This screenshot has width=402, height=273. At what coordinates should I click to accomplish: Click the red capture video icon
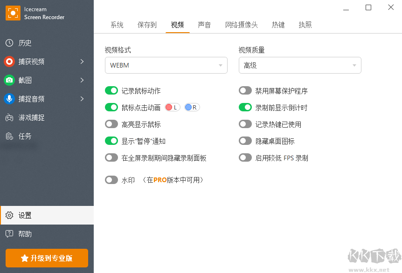pyautogui.click(x=9, y=61)
